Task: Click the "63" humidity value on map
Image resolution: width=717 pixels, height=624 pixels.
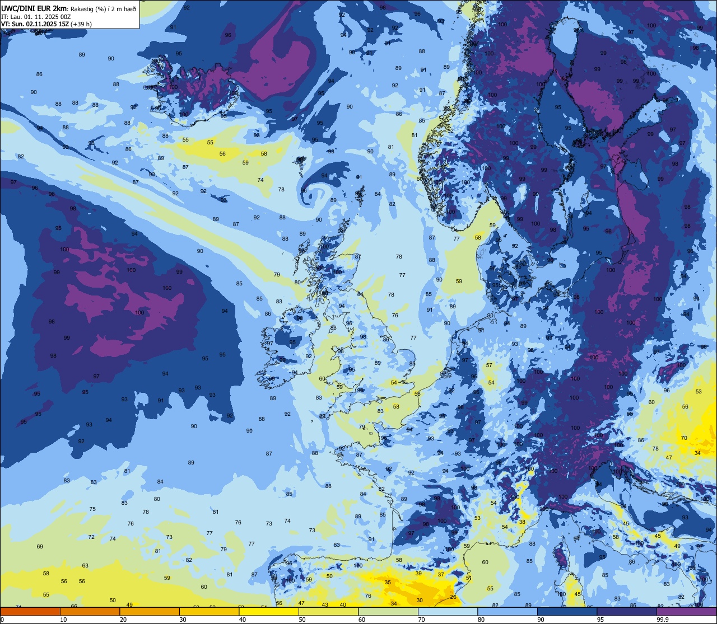Action: 85,566
